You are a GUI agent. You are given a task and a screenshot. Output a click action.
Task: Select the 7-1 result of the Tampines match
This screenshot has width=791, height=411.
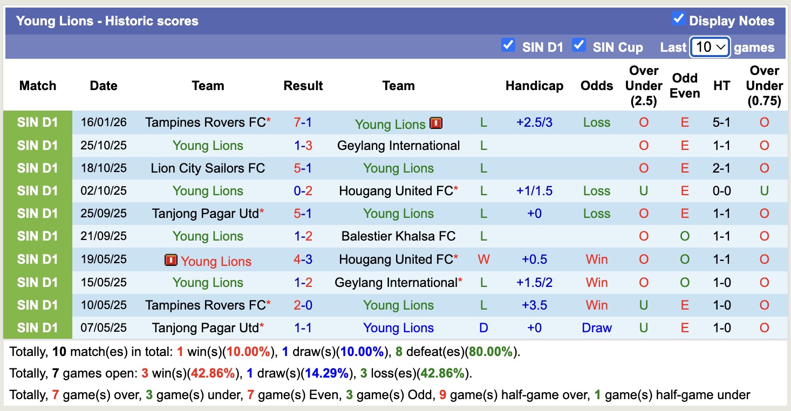[x=303, y=122]
